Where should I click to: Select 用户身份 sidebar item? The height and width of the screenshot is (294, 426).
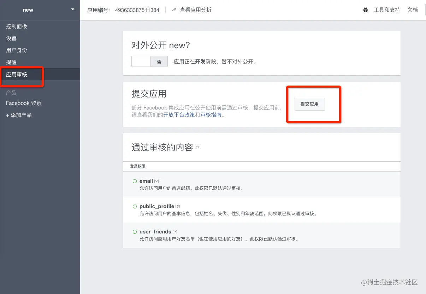click(17, 50)
